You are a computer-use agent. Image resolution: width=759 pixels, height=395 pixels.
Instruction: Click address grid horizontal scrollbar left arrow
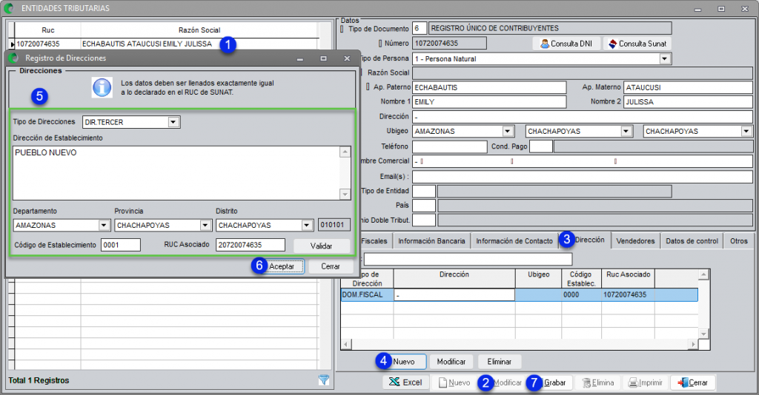[345, 344]
